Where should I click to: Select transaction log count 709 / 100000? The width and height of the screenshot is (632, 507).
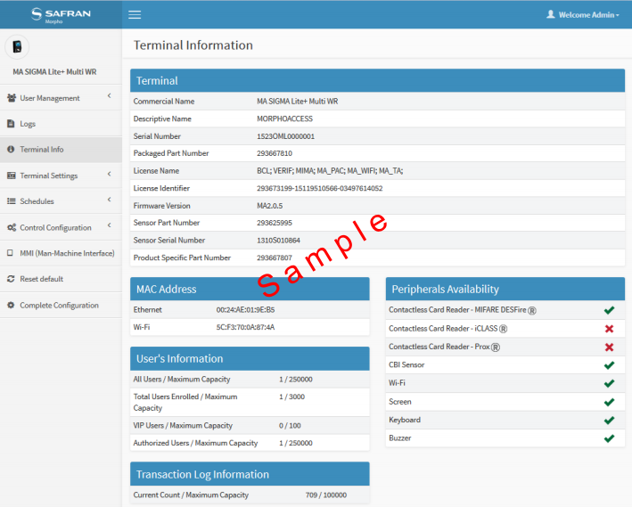[326, 495]
